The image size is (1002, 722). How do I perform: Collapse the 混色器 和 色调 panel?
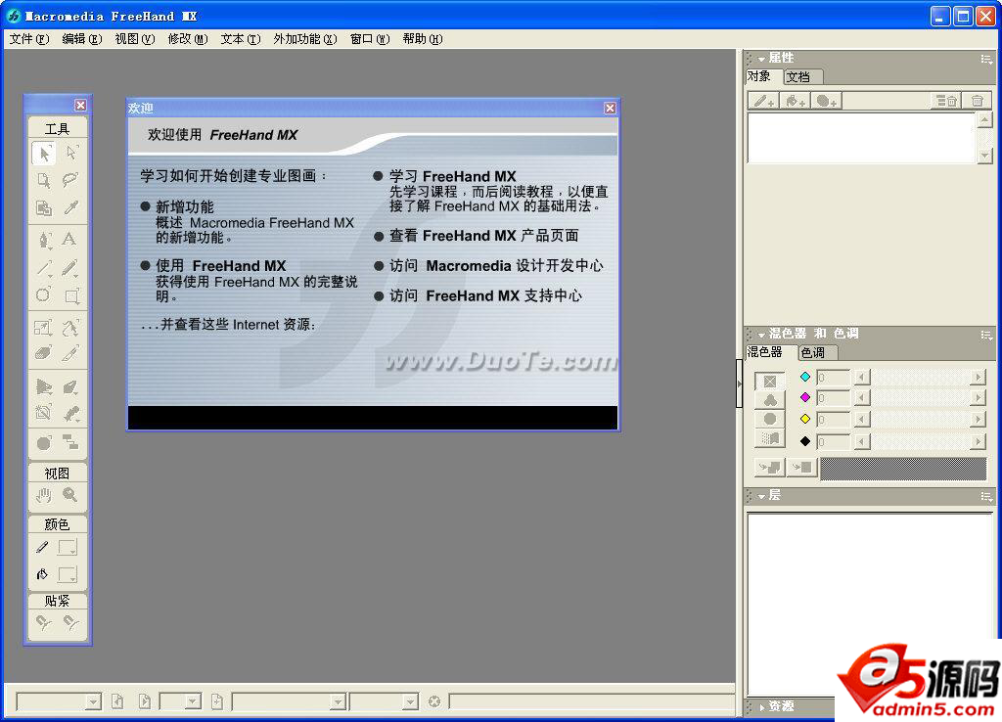(761, 335)
